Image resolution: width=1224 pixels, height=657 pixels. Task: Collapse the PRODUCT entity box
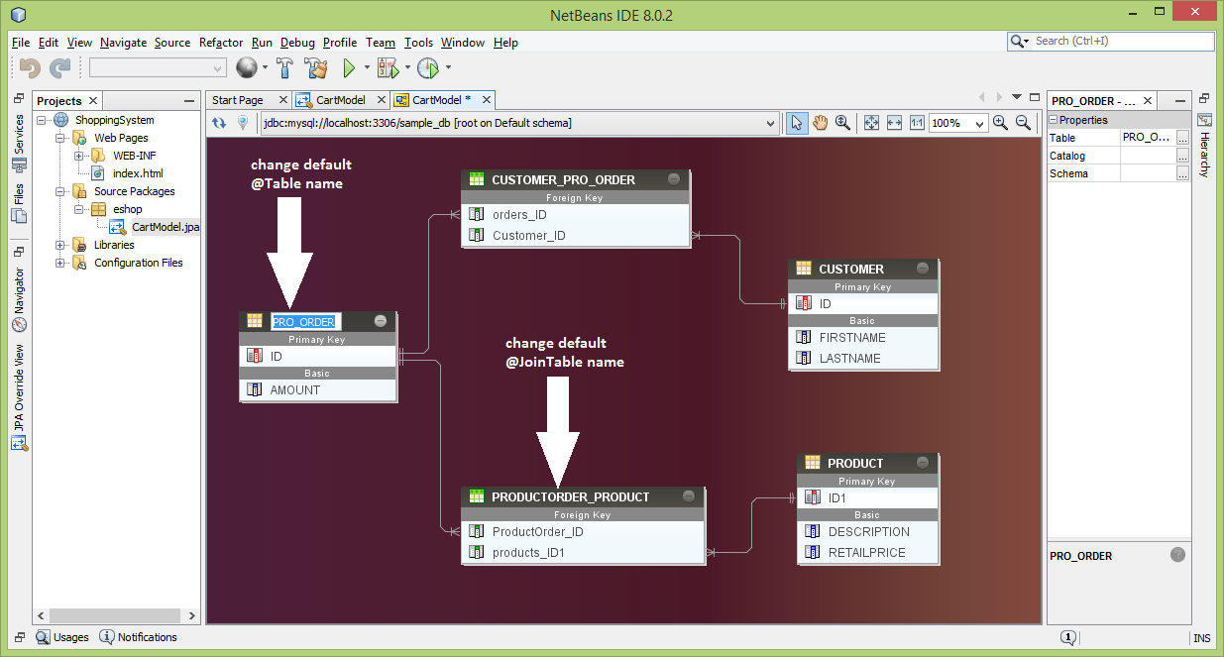(x=923, y=463)
